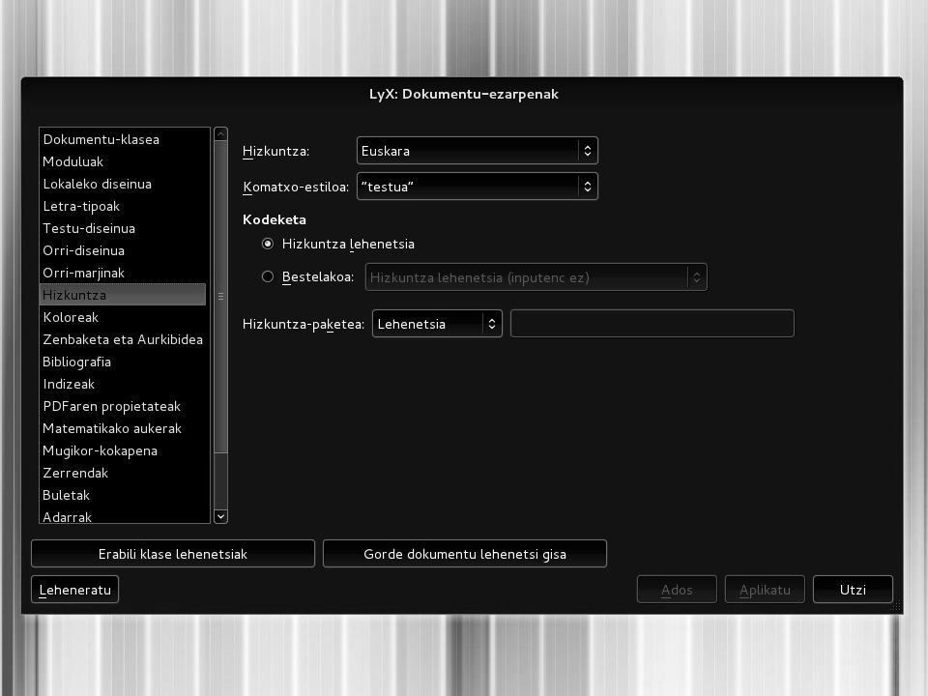This screenshot has width=928, height=696.
Task: Open the Hizkuntza language dropdown
Action: (x=477, y=151)
